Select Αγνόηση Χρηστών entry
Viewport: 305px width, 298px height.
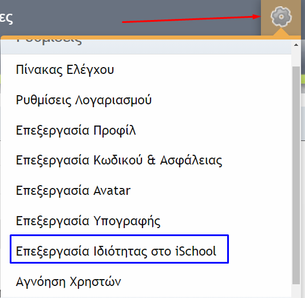tap(69, 281)
